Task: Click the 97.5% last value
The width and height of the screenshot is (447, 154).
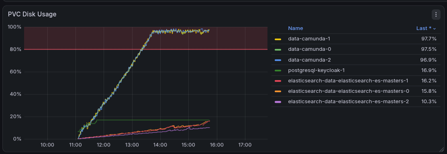Action: point(429,49)
